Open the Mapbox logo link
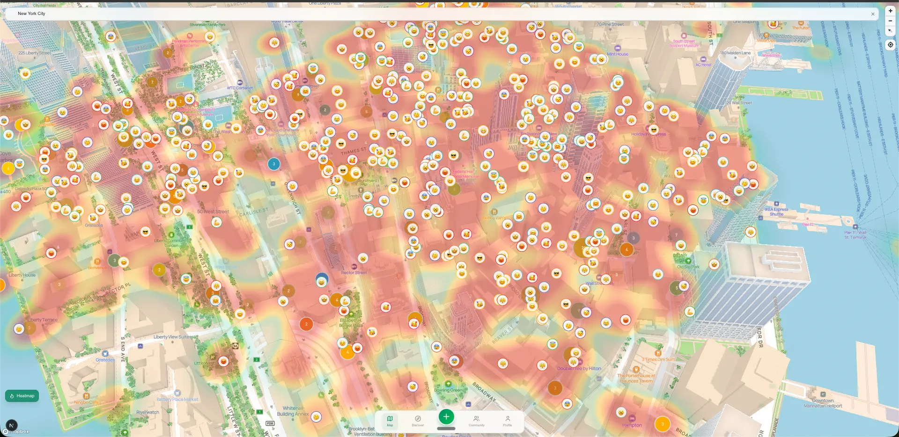The image size is (899, 437). (x=17, y=431)
